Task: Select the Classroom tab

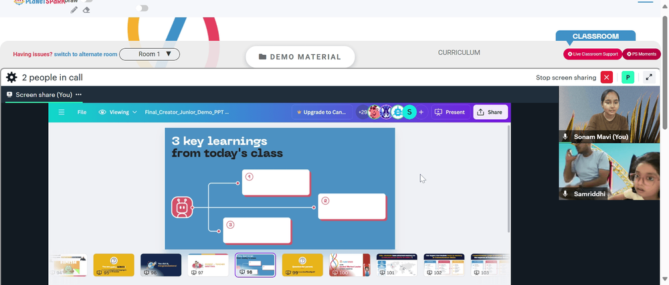Action: 595,36
